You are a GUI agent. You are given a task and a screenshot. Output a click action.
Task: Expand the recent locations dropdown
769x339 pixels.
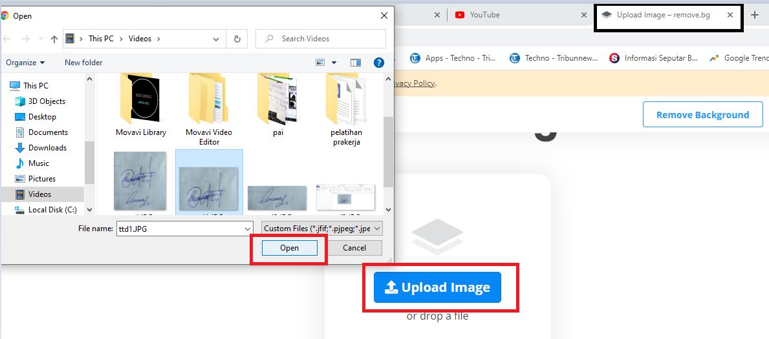tap(216, 39)
